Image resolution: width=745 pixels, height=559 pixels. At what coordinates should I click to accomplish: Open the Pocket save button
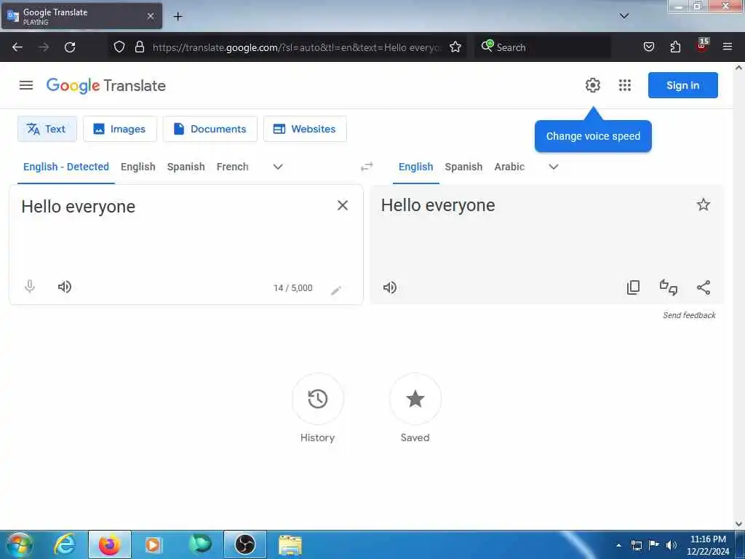648,47
